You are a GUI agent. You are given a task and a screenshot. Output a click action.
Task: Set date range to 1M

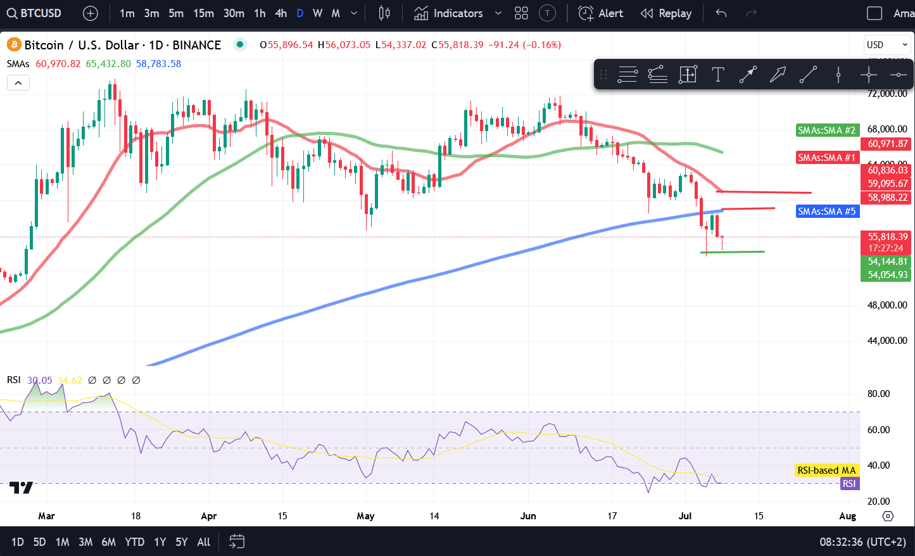pyautogui.click(x=62, y=542)
